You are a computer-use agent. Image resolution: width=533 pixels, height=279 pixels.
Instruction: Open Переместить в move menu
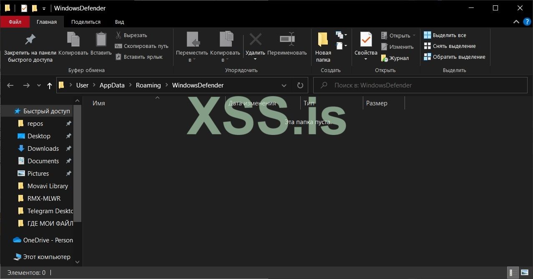(x=192, y=47)
